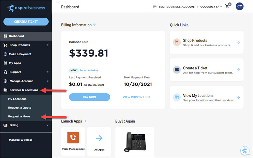
Task: Click the Shop Products cart quick link icon
Action: tap(177, 42)
